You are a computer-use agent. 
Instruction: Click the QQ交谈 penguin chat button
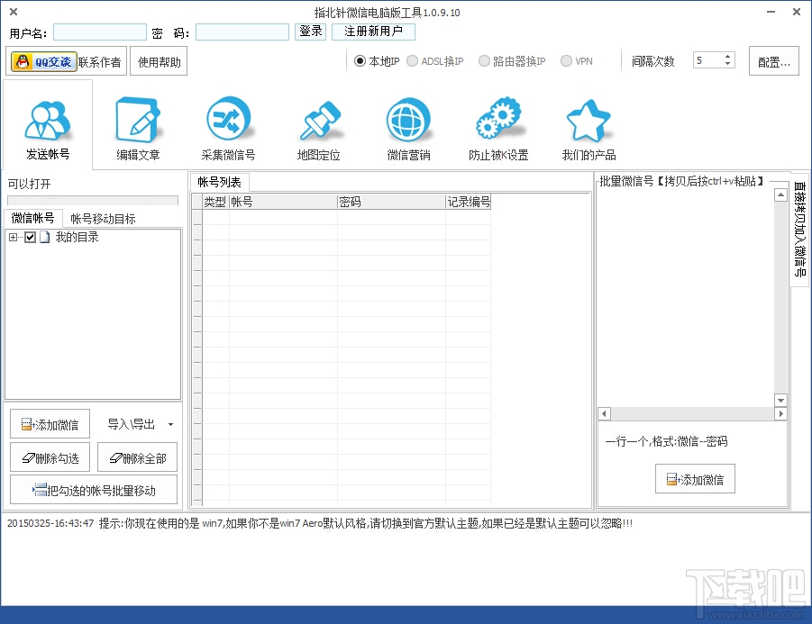(44, 61)
